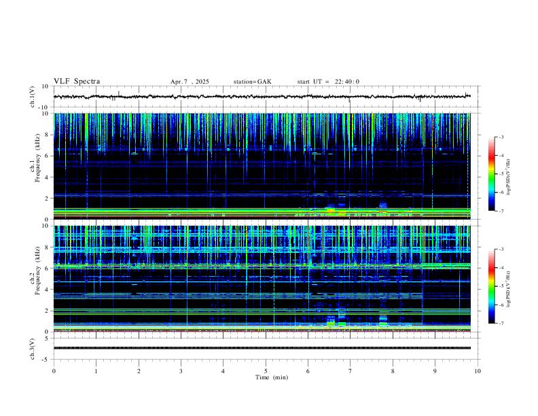Screen dimensions: 538x416
Task: Click the ch.2 PSD color bar
Action: click(x=492, y=286)
